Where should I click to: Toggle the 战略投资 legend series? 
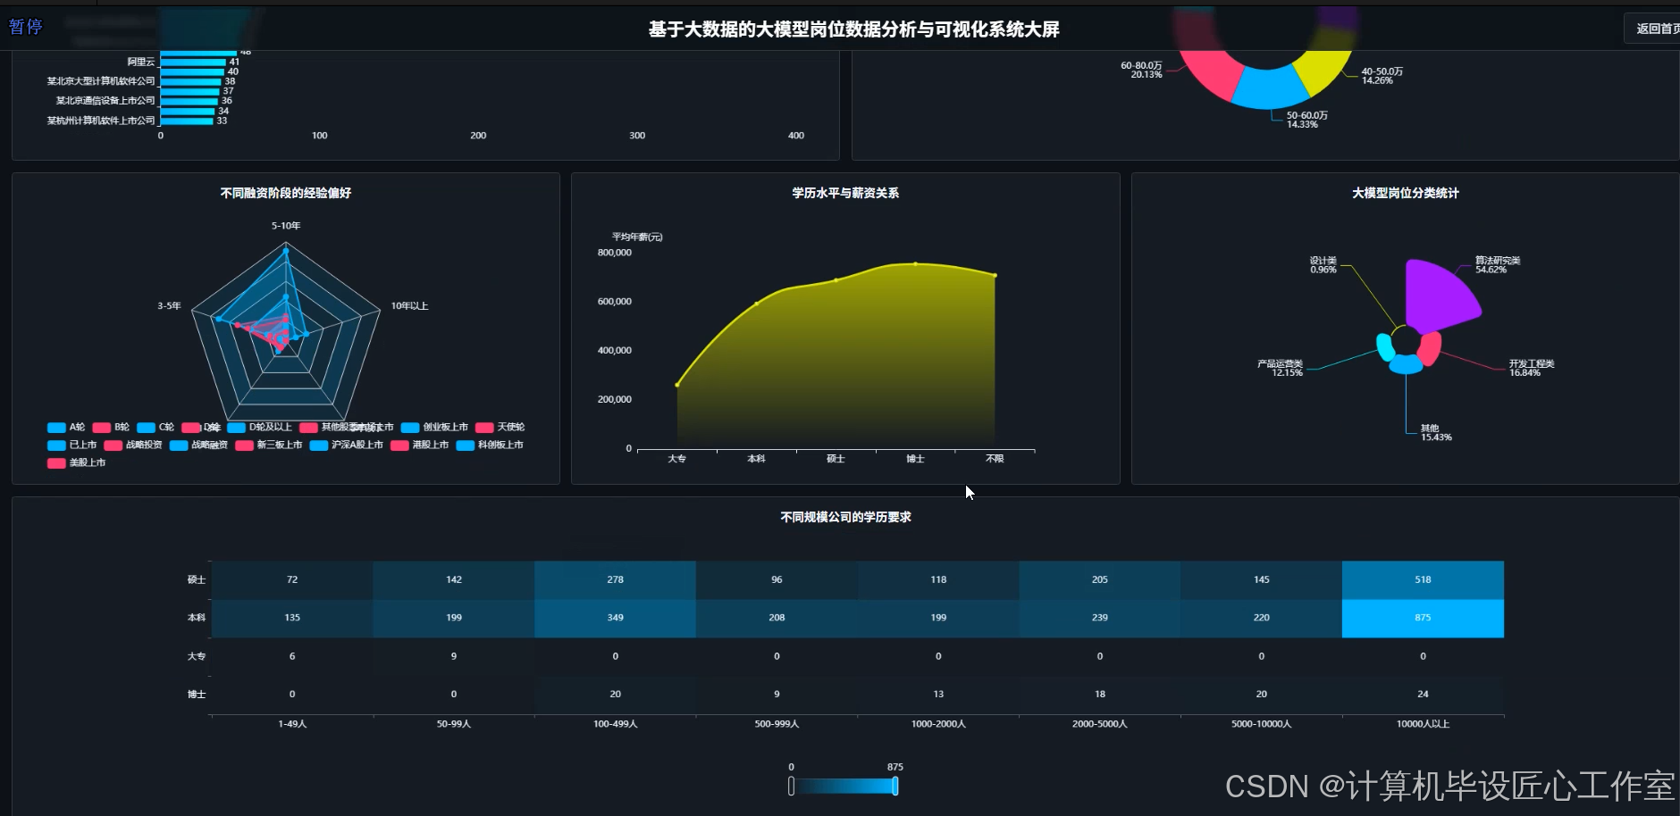point(133,445)
